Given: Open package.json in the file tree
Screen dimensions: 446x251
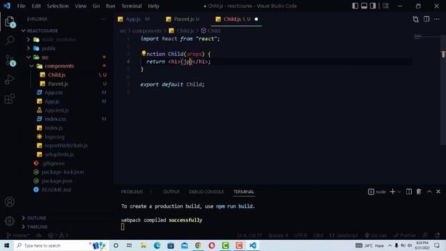Looking at the screenshot, I should click(x=57, y=181).
